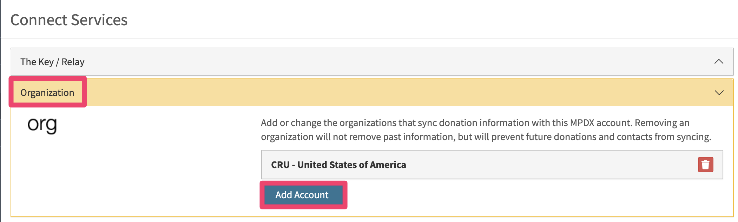
Task: Click the Connect Services page heading
Action: pyautogui.click(x=69, y=20)
